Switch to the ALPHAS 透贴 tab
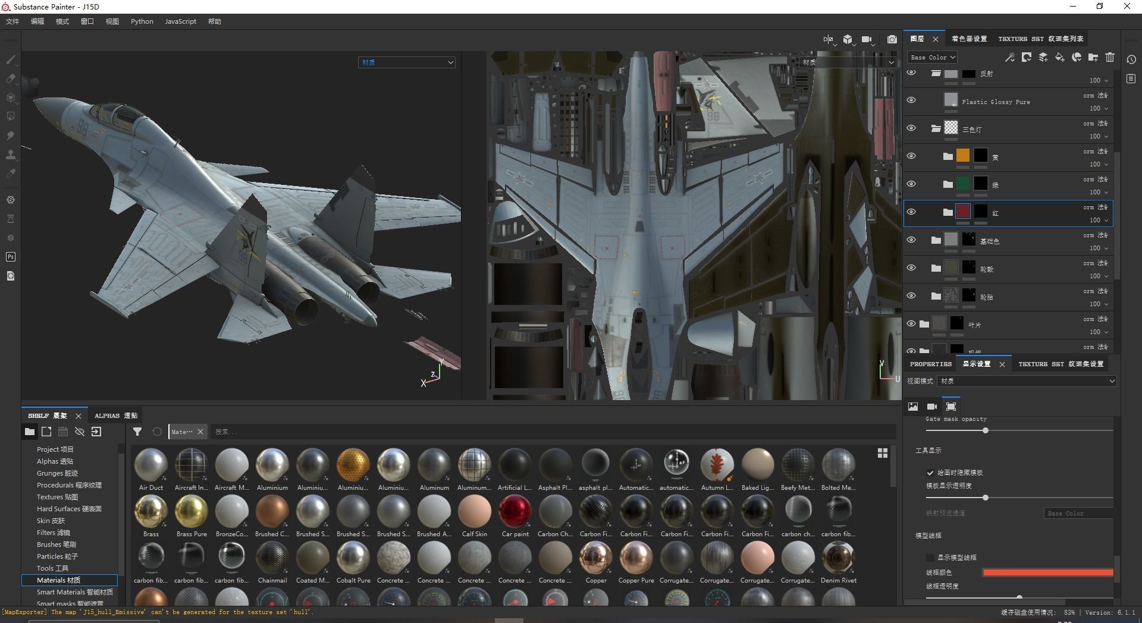 [116, 416]
